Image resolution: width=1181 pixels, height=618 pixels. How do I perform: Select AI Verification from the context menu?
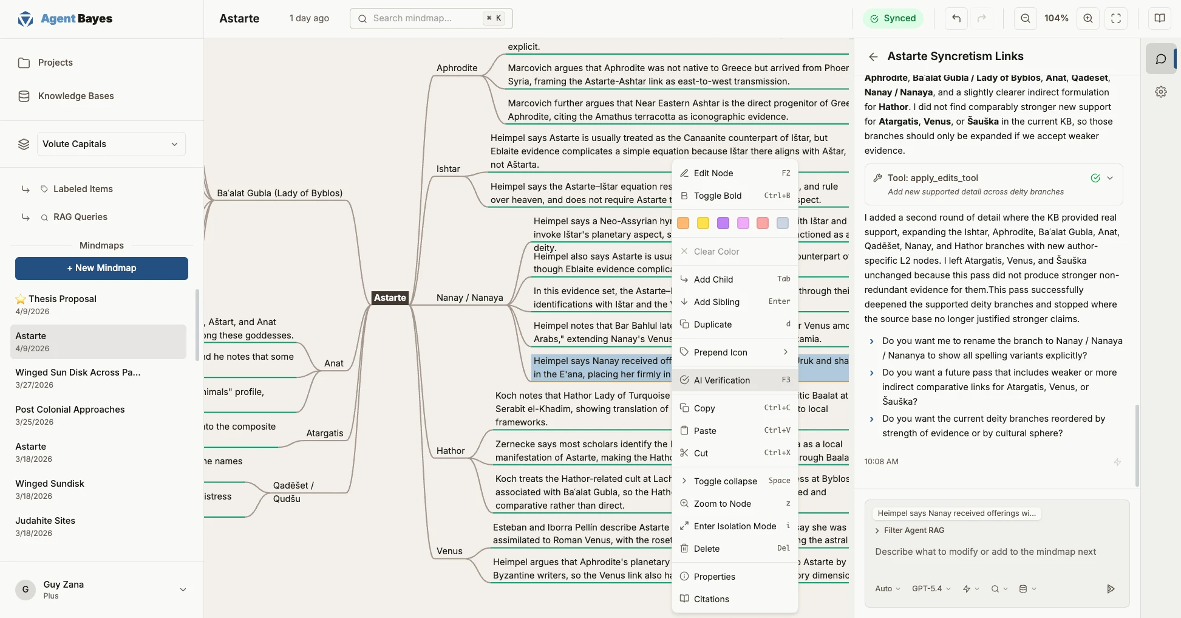tap(722, 380)
